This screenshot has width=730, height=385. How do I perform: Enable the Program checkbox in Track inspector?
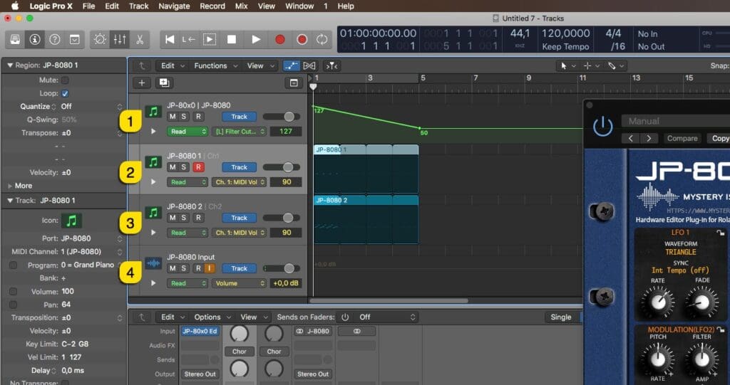tap(13, 265)
